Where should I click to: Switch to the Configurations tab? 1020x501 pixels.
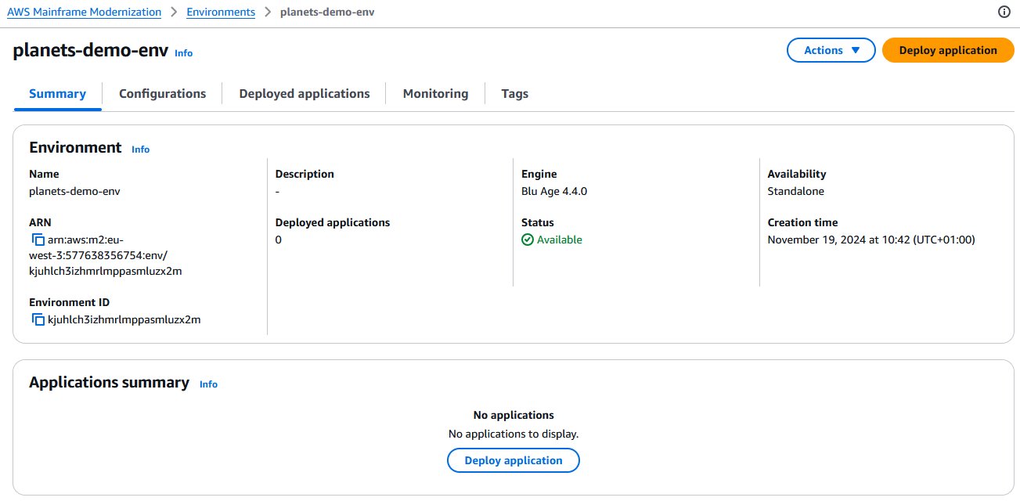162,94
